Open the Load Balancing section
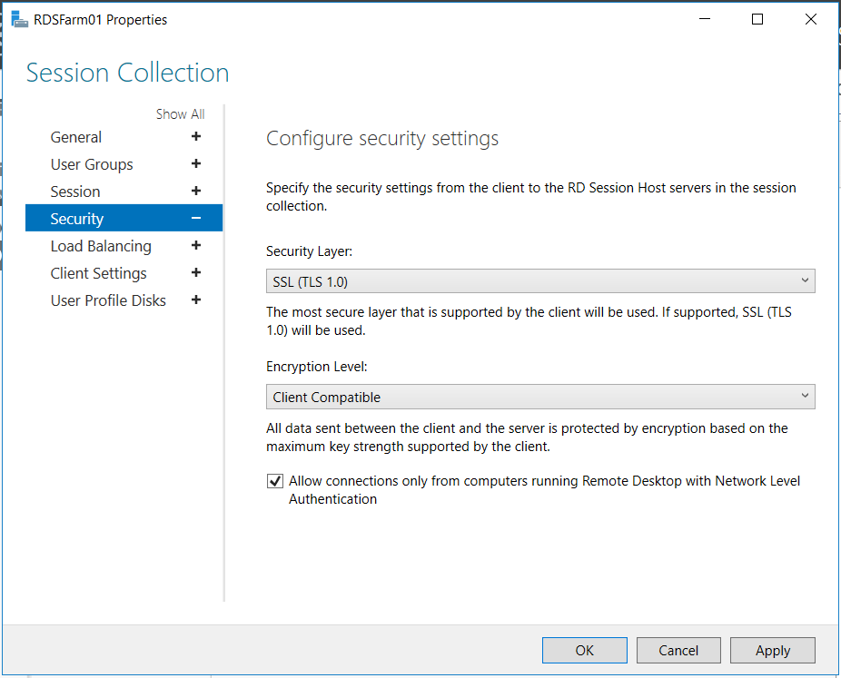Screen dimensions: 841x678 click(x=101, y=246)
